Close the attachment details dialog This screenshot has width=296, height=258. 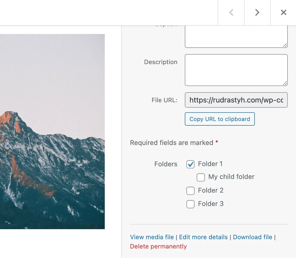pyautogui.click(x=283, y=12)
